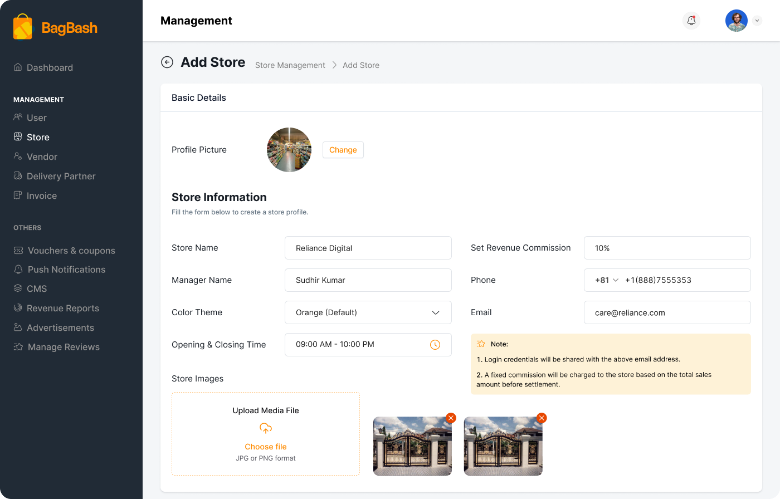Open Dashboard in the sidebar
Image resolution: width=780 pixels, height=499 pixels.
pyautogui.click(x=50, y=67)
